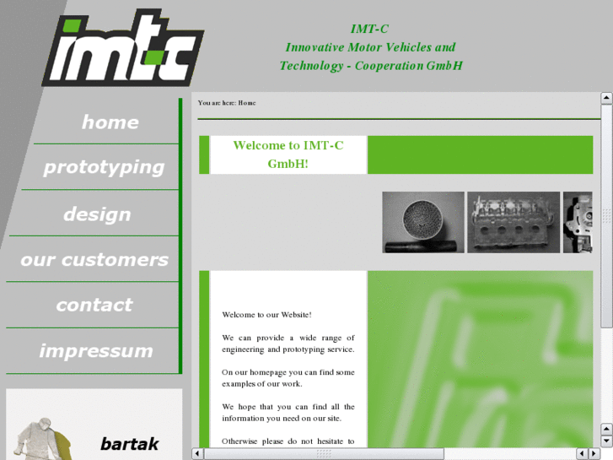Open the home menu item

click(x=110, y=122)
